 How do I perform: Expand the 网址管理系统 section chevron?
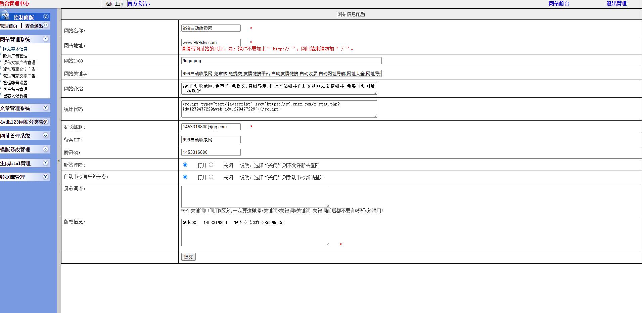(x=46, y=135)
